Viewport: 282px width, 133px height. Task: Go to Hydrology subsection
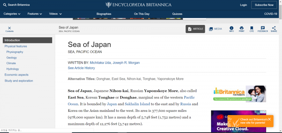13,69
